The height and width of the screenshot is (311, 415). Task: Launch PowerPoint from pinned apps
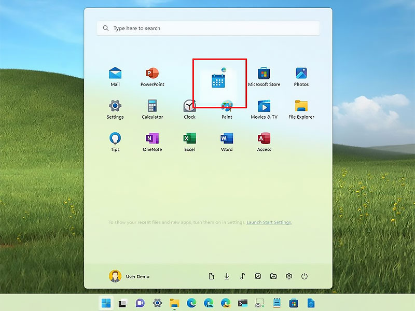[x=152, y=77]
